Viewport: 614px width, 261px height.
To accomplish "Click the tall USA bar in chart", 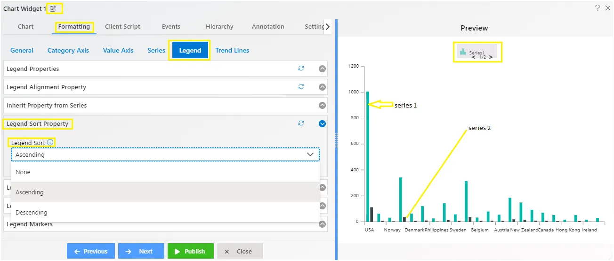I will pos(368,156).
